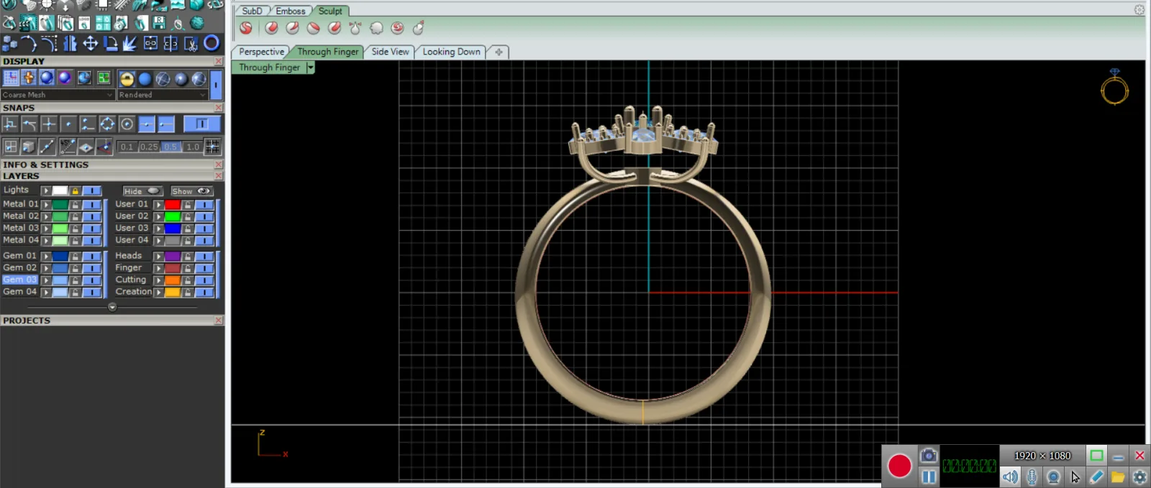Open the Emboss tab

tap(290, 11)
